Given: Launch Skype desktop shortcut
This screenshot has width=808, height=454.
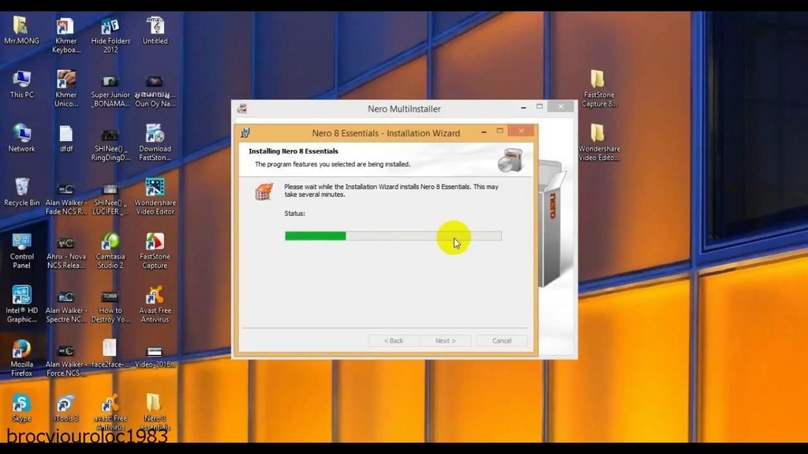Looking at the screenshot, I should (x=21, y=407).
